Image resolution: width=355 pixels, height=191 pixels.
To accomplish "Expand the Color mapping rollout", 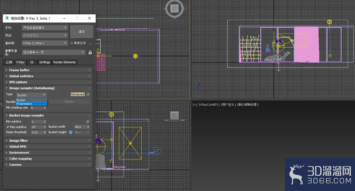I will [x=48, y=158].
